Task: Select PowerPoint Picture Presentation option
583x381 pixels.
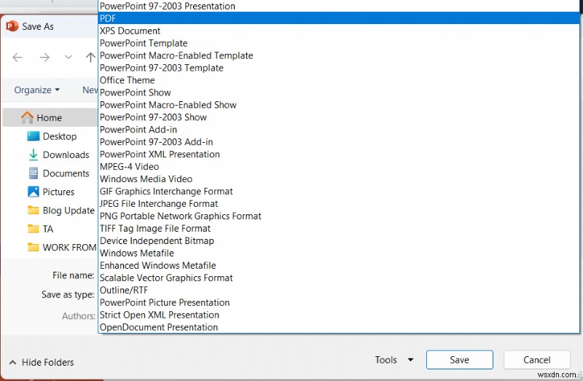Action: [x=339, y=302]
